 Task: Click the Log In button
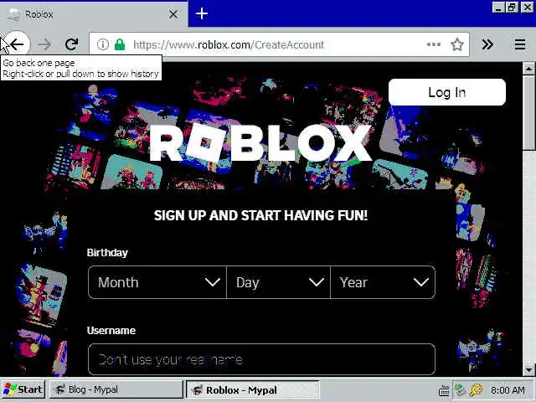(x=447, y=92)
